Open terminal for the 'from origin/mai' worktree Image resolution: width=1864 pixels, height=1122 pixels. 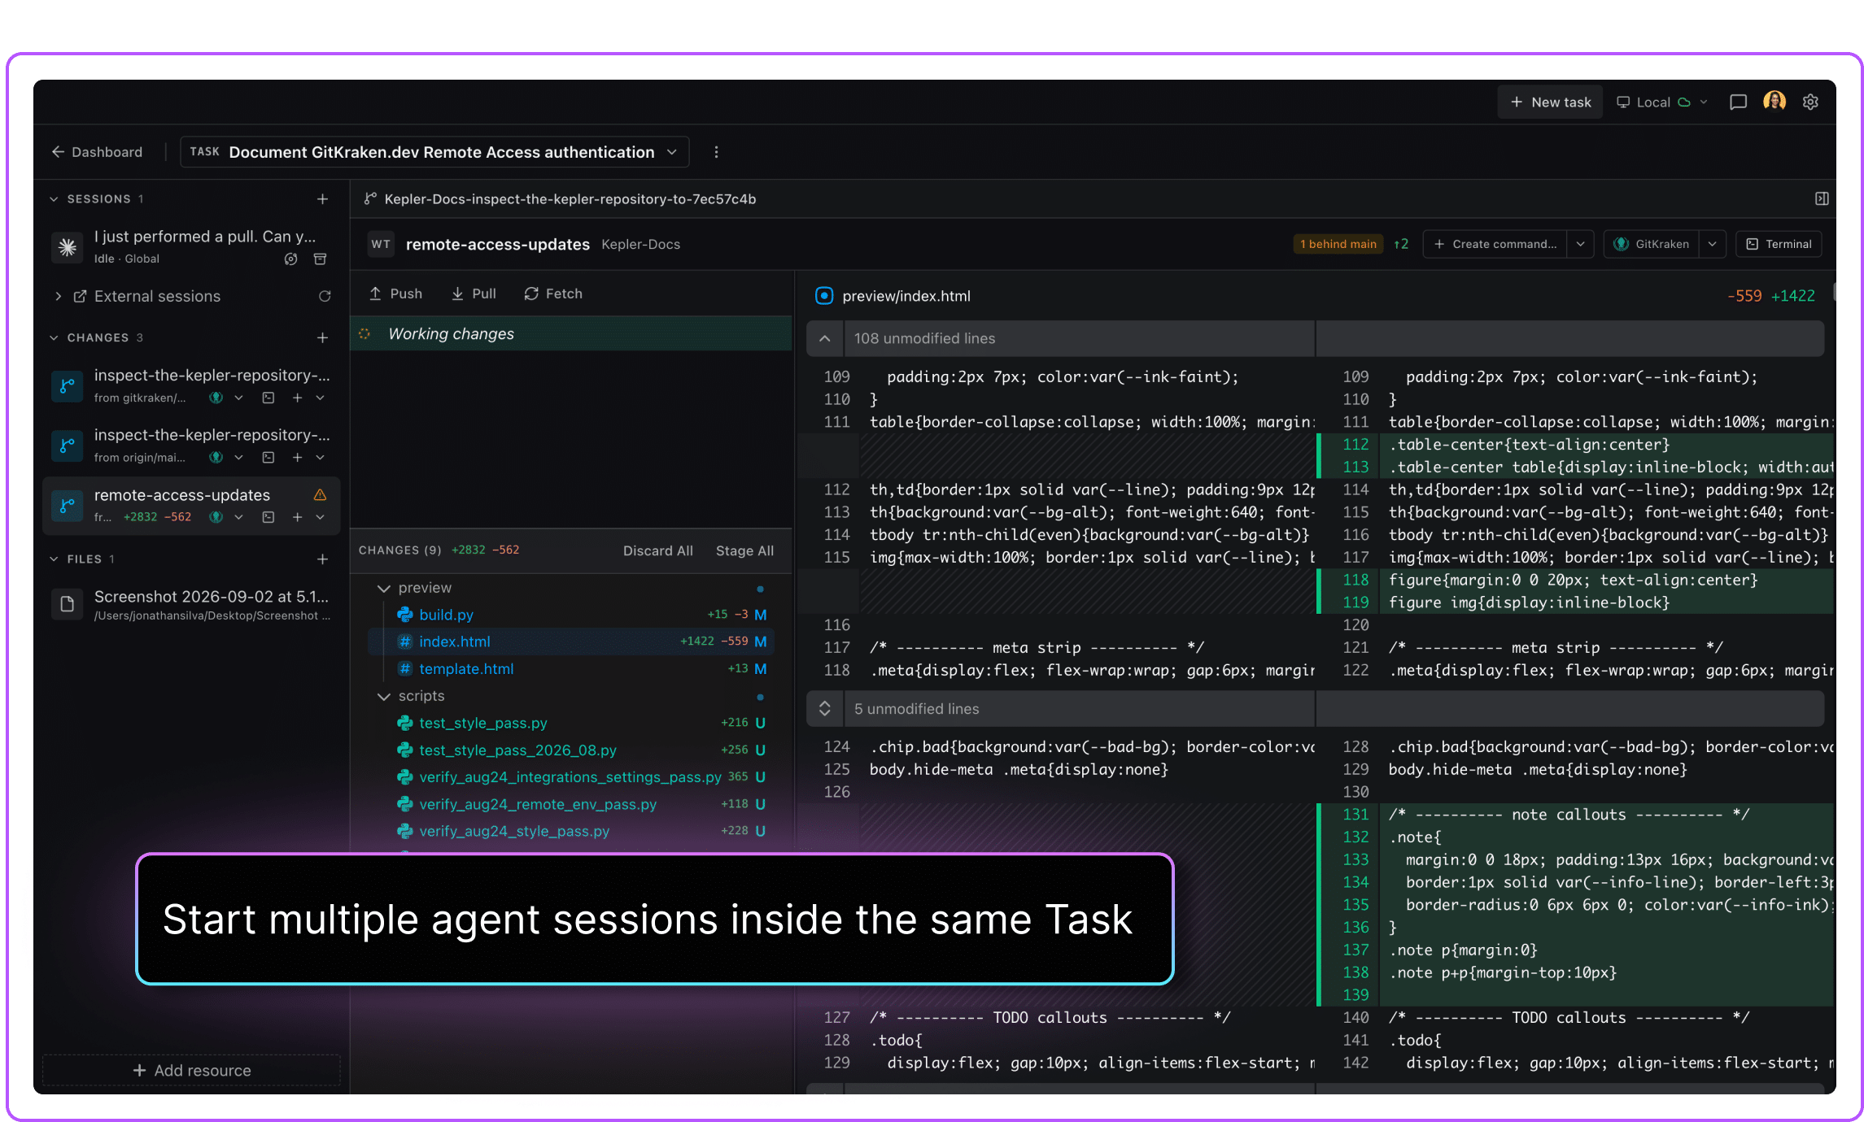[x=268, y=458]
